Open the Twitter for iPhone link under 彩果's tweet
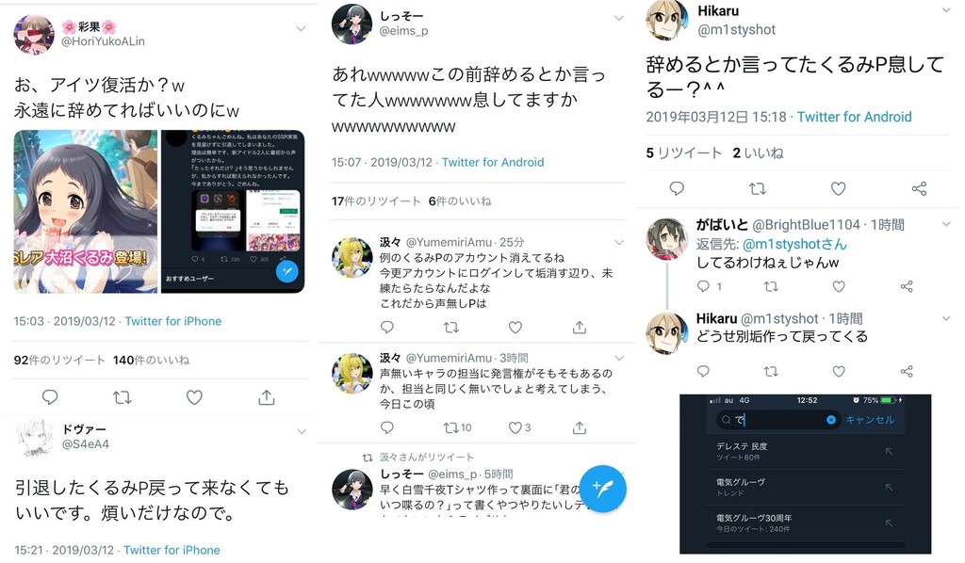 [x=173, y=321]
